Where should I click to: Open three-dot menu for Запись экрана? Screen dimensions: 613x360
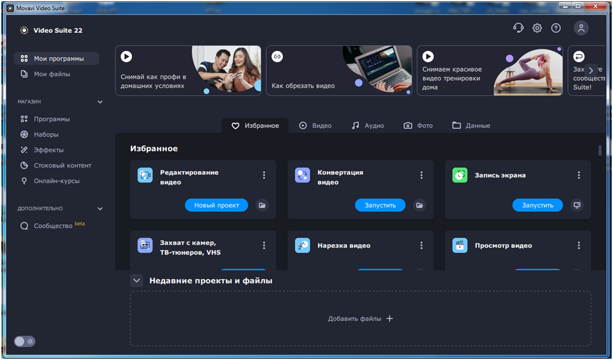(579, 175)
